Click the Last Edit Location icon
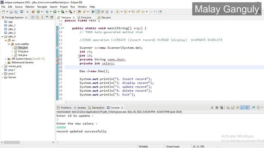Viewport: 264px width, 148px height. pos(133,12)
